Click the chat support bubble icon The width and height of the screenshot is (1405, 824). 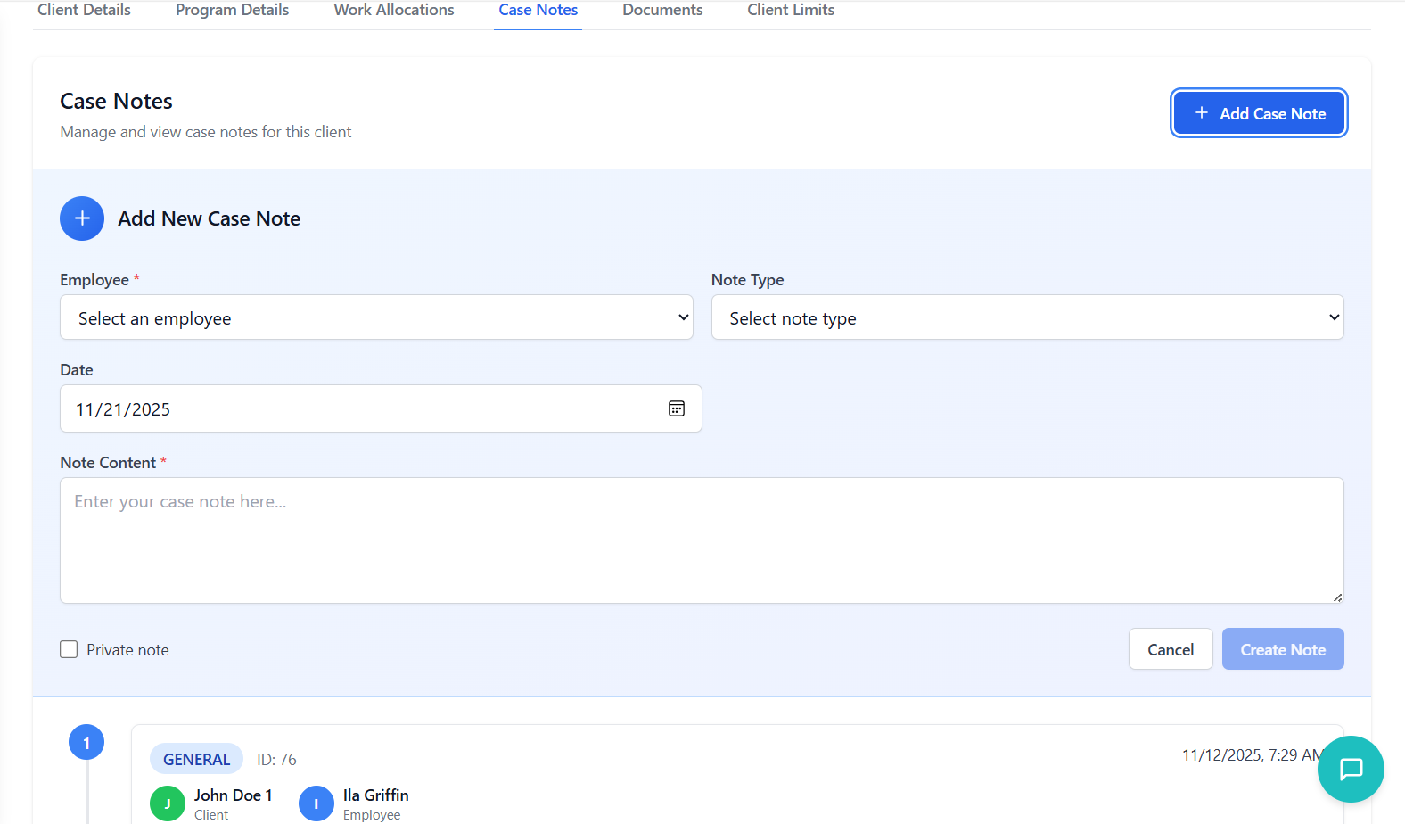coord(1351,769)
